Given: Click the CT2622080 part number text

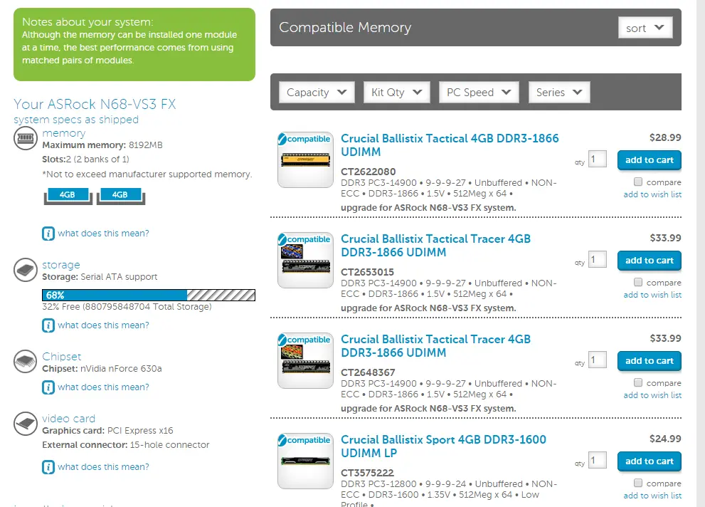Looking at the screenshot, I should (369, 172).
